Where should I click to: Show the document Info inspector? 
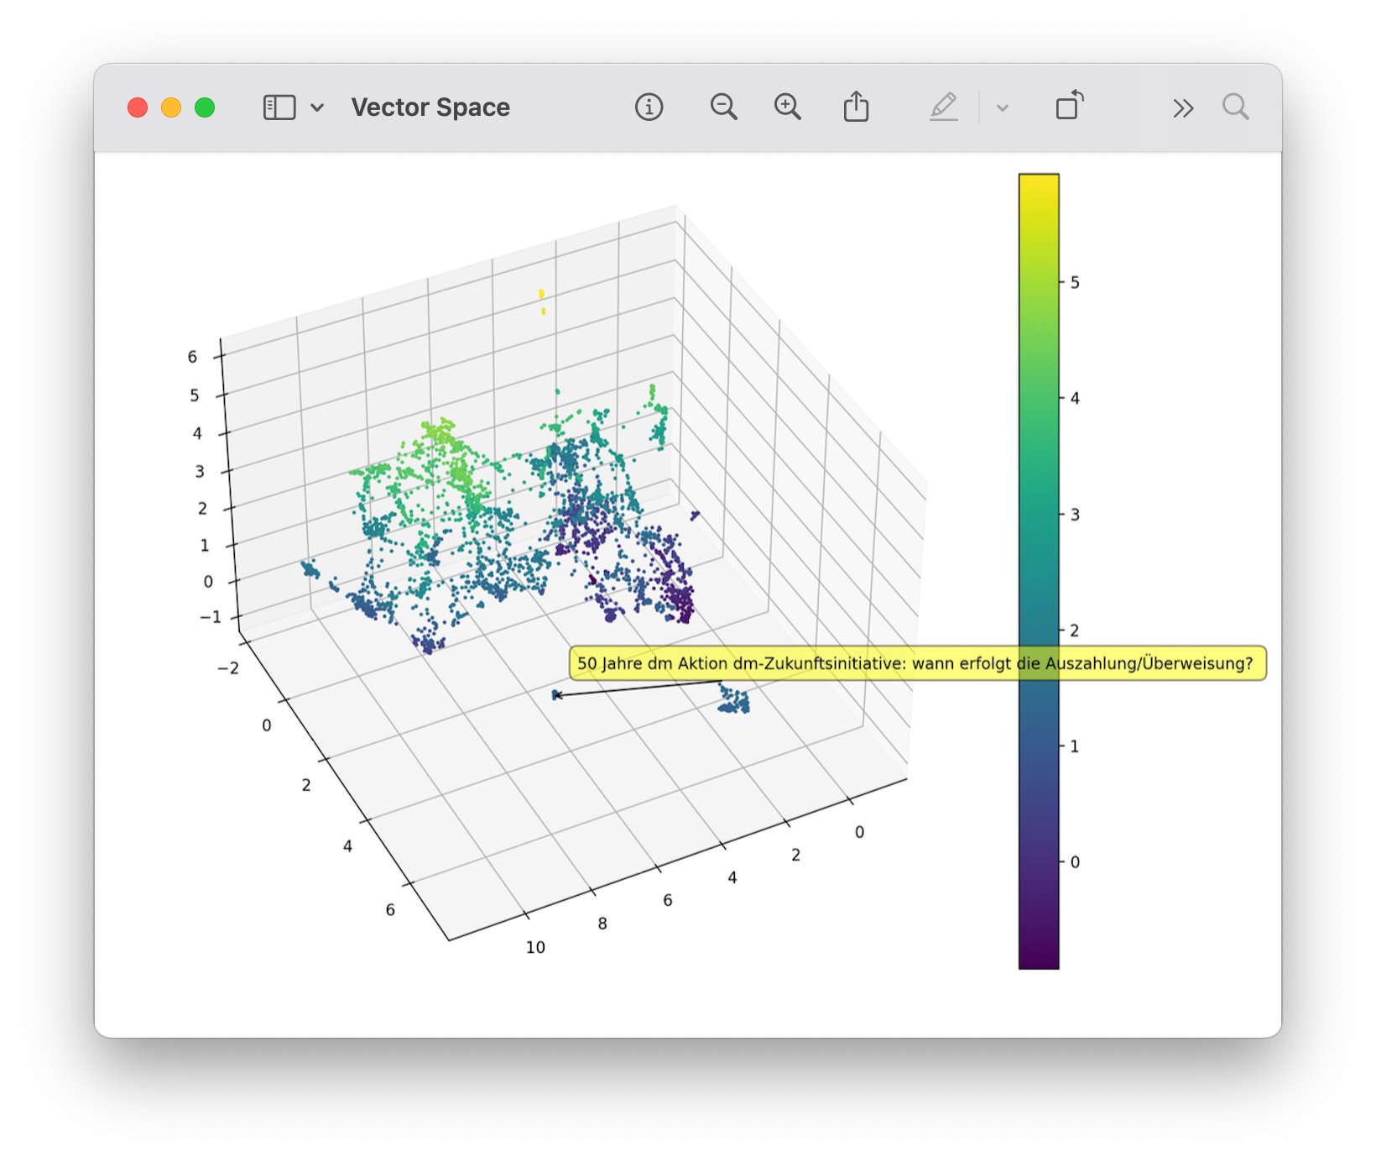[649, 107]
